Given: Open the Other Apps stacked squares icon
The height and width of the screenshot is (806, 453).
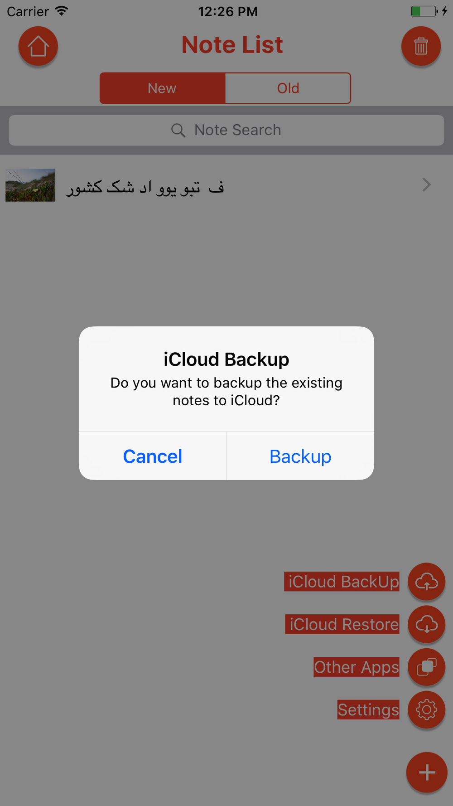Looking at the screenshot, I should pyautogui.click(x=426, y=667).
